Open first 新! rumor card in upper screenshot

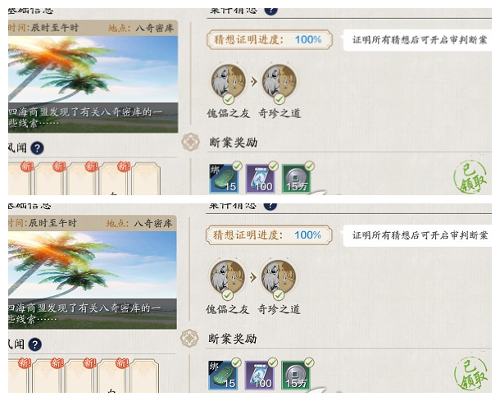(19, 179)
